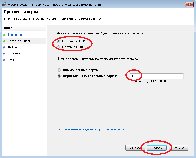The height and width of the screenshot is (158, 196).
Task: Click blue bullet beside Профиль step
Action: (4, 53)
